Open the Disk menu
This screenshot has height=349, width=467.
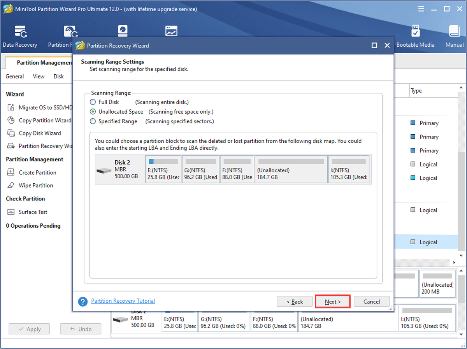tap(59, 76)
